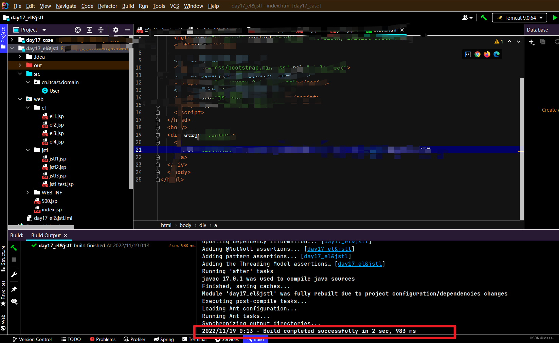Image resolution: width=559 pixels, height=343 pixels.
Task: Run Tomcat with the green play icon
Action: coord(555,18)
